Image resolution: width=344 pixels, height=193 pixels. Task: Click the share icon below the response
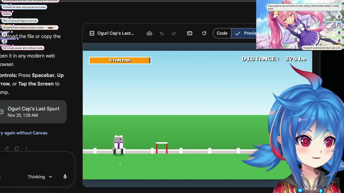click(6, 149)
